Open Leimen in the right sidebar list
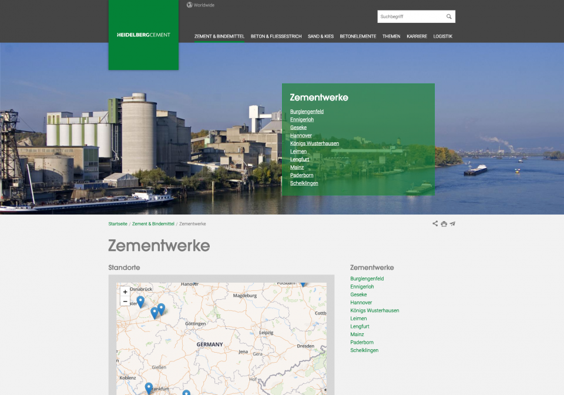Screen dimensions: 564x395 358,319
